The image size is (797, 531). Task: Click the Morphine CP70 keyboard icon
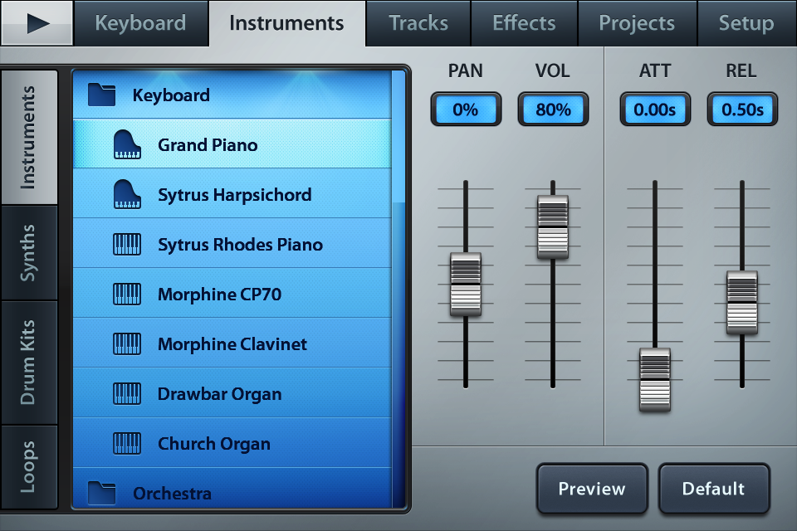126,295
